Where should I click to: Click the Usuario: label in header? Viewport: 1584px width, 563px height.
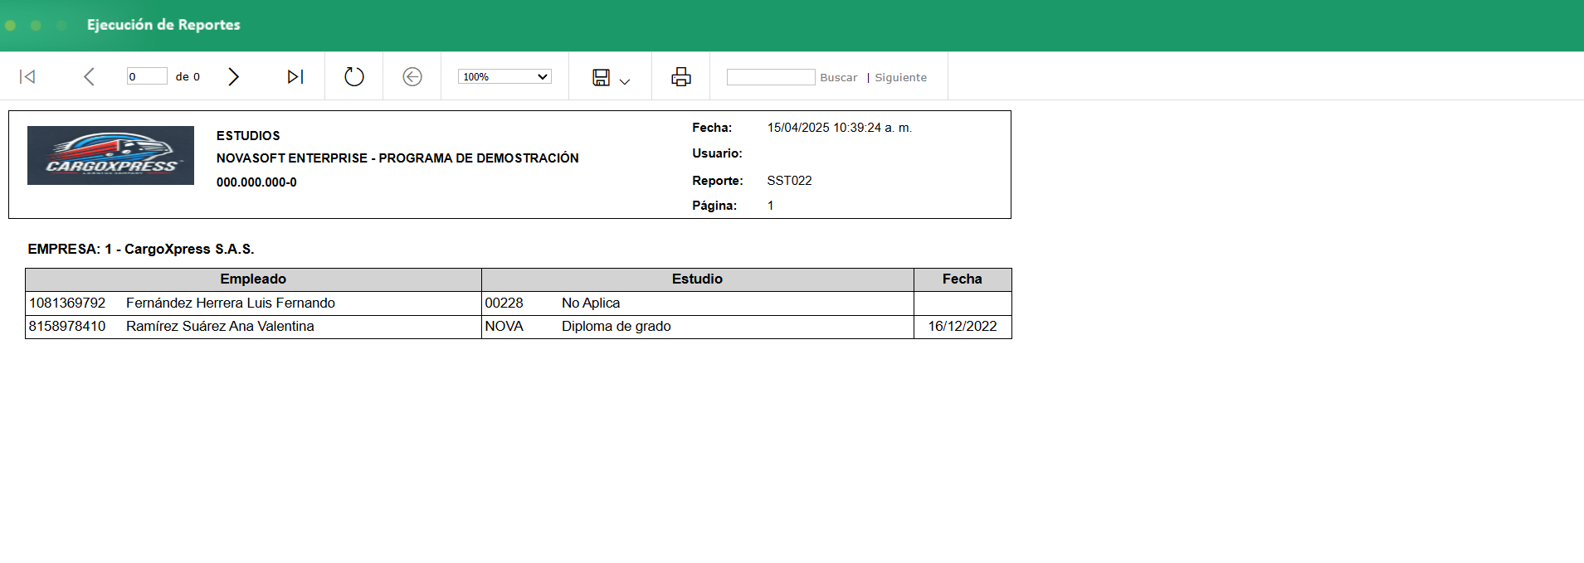point(717,153)
